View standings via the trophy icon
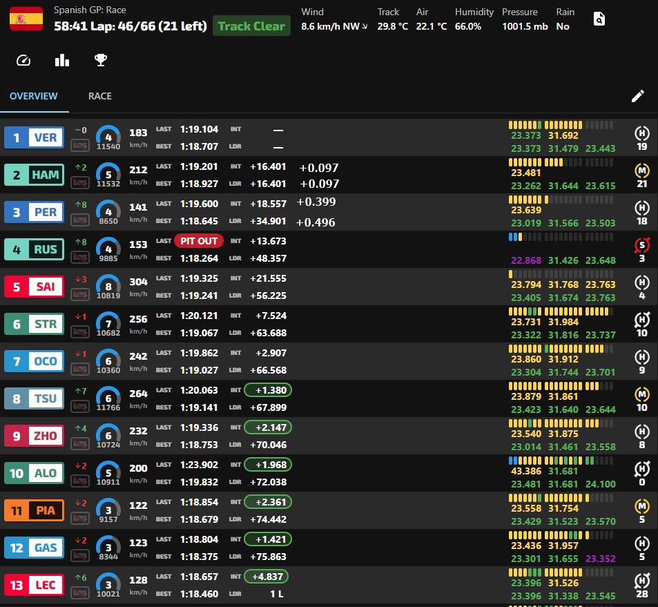 tap(100, 61)
